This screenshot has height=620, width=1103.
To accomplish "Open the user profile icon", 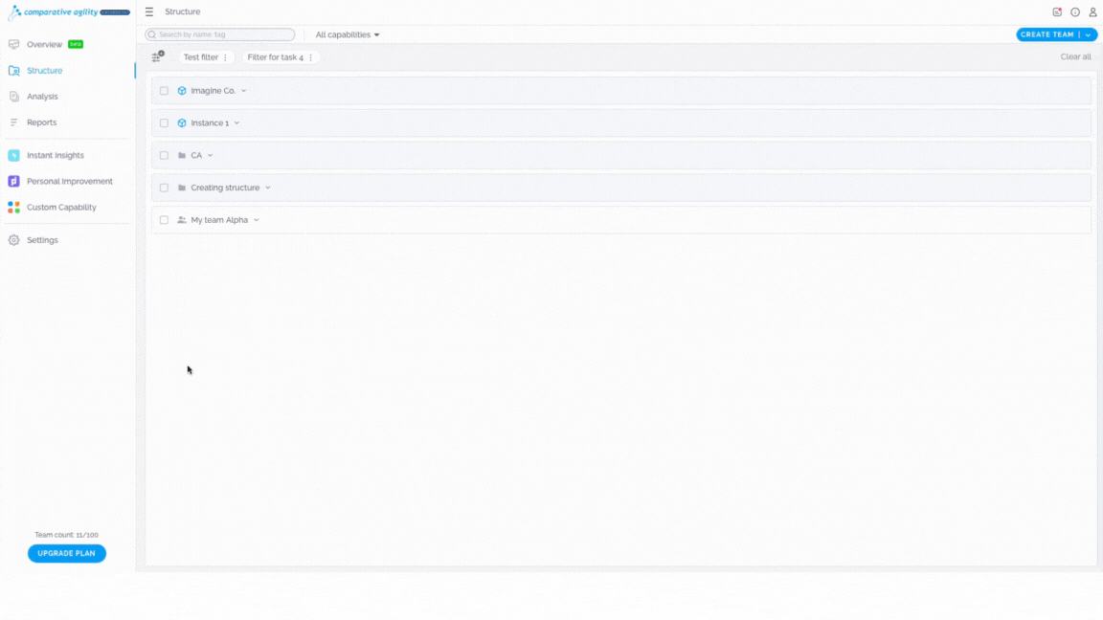I will (1092, 11).
